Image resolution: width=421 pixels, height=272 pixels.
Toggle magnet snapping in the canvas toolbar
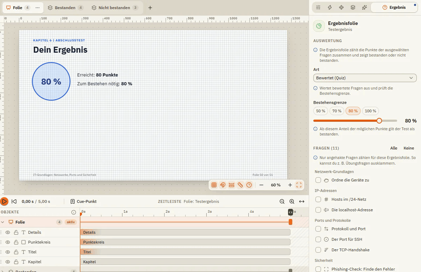223,185
